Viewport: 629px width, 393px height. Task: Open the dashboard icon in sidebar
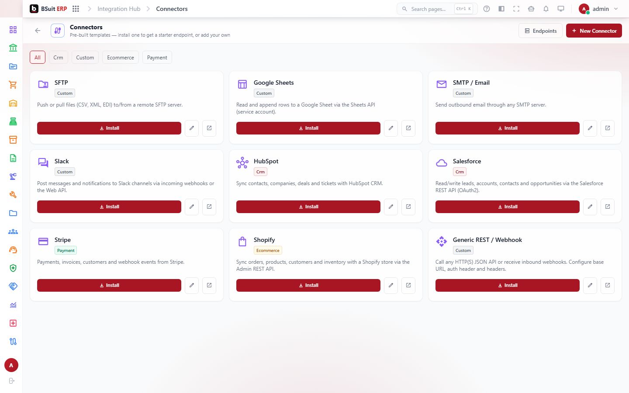click(x=13, y=30)
